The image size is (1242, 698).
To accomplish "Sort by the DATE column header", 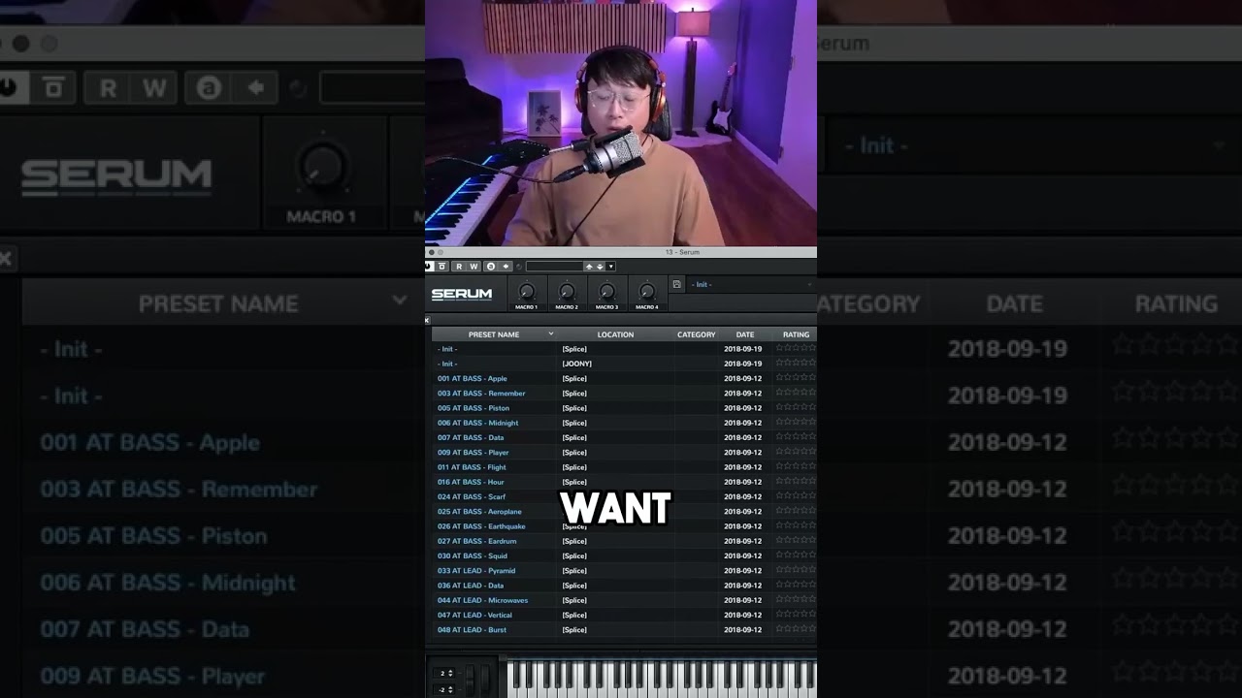I will [x=744, y=334].
